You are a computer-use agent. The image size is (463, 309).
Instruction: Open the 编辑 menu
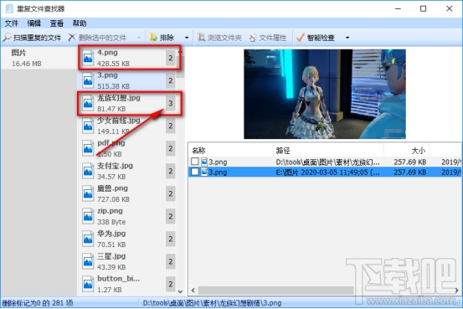coord(34,23)
